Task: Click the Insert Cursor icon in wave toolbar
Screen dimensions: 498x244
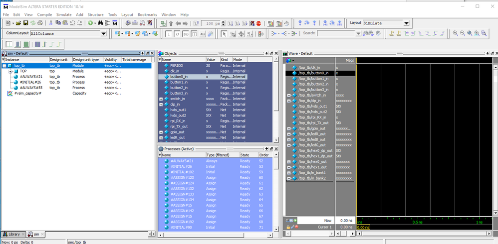Action: click(x=392, y=33)
